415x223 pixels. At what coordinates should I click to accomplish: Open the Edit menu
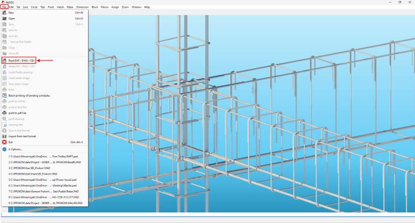coord(11,7)
